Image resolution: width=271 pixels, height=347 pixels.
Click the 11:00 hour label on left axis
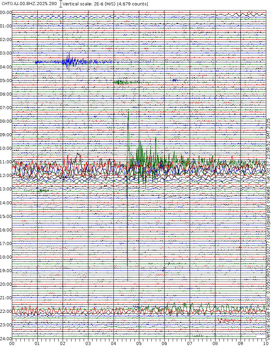6,162
